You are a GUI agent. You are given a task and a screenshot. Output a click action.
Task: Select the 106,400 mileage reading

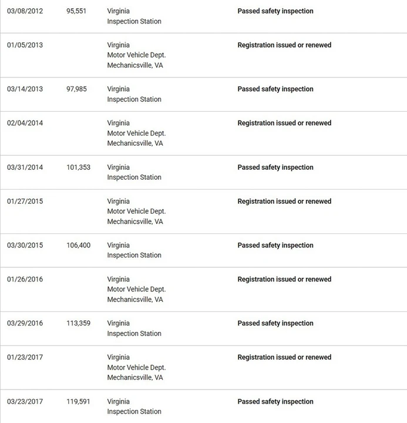[x=79, y=245]
